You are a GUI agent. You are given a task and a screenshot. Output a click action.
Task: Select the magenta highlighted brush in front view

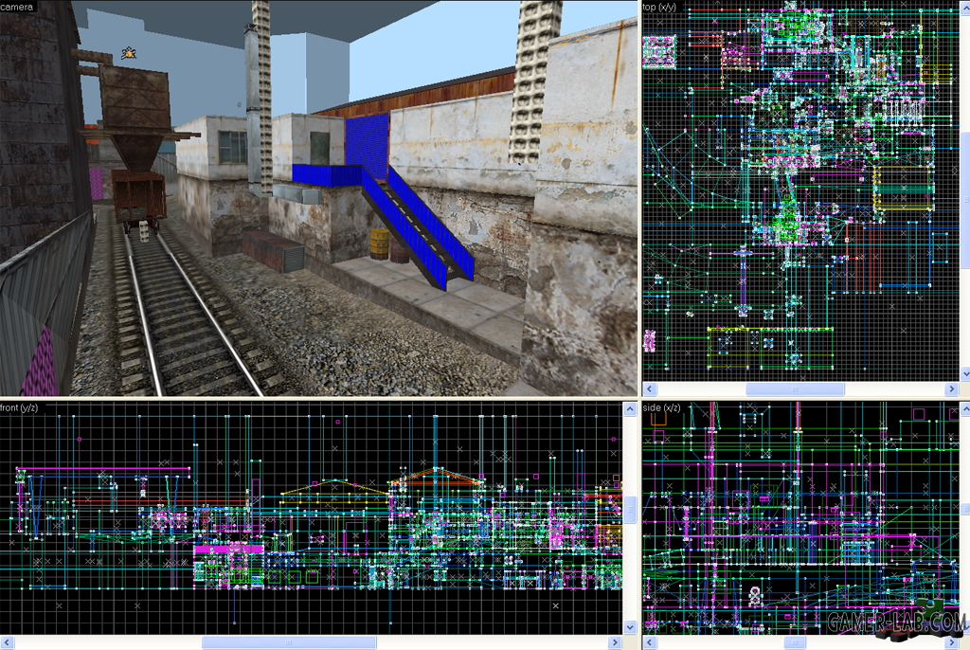[228, 549]
